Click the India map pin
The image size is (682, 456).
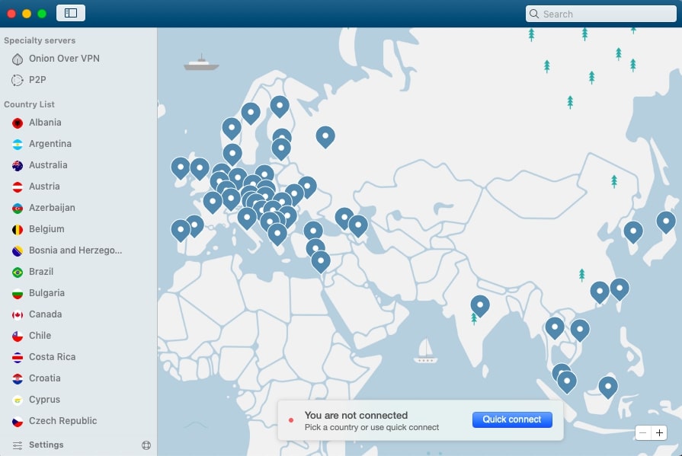tap(480, 305)
